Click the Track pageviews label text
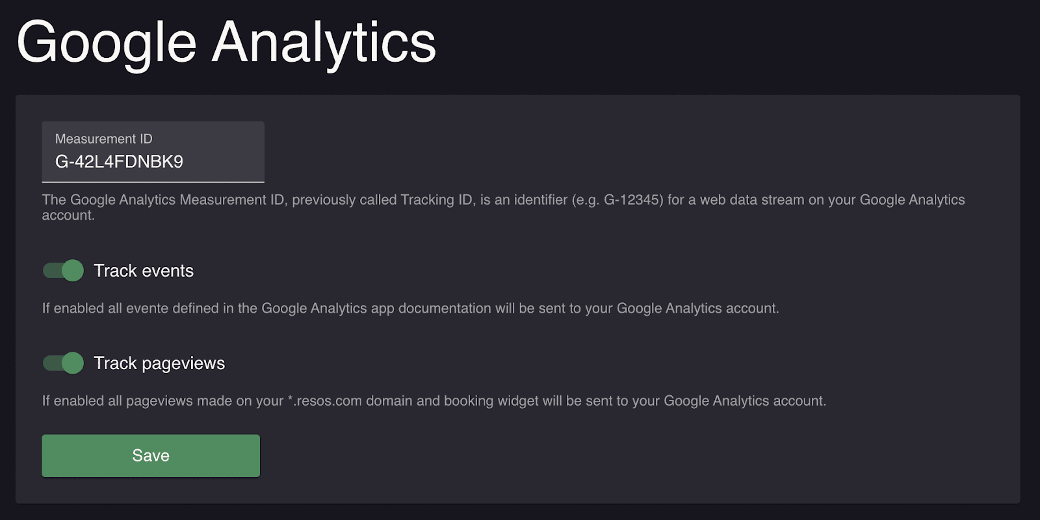The image size is (1040, 520). [x=159, y=363]
